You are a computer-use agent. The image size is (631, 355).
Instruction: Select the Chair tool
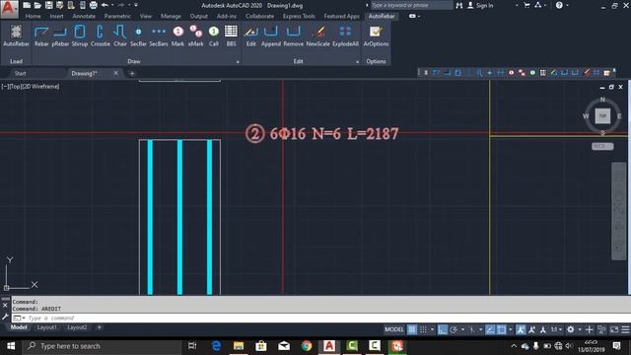[120, 35]
